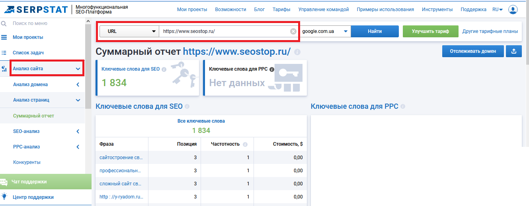Click the URL input field
529x206 pixels.
point(223,31)
